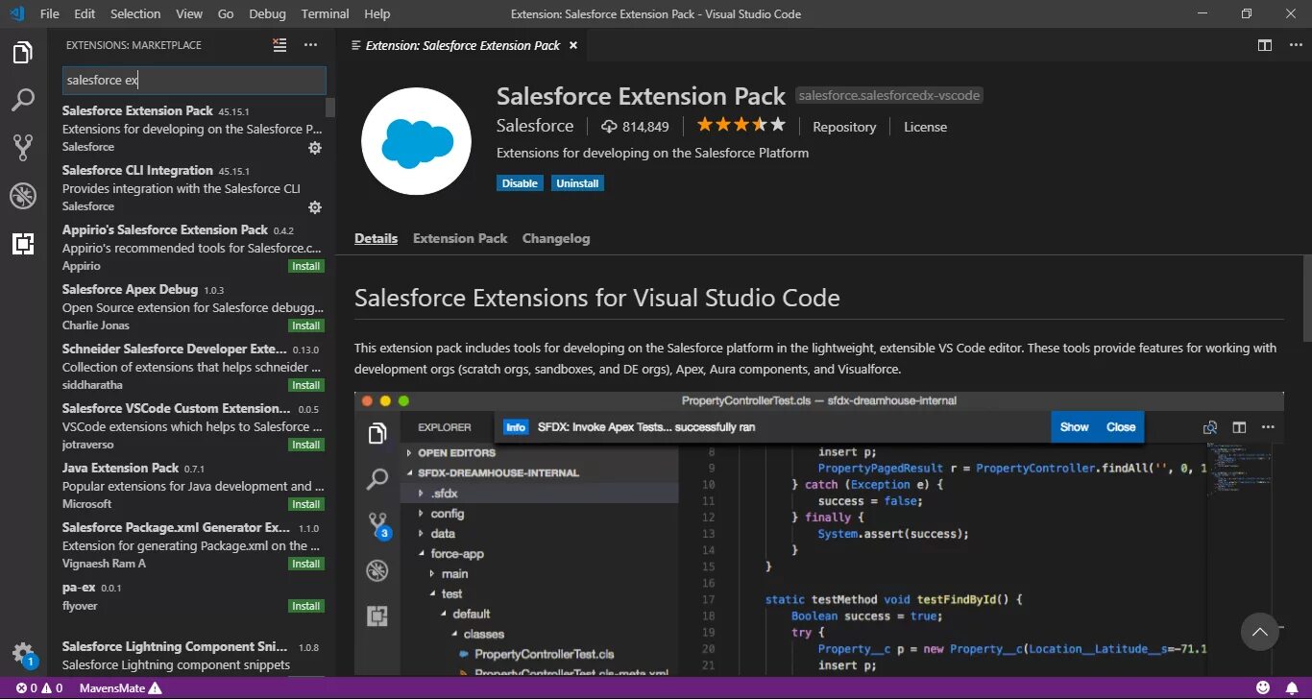Open the Debug menu

pyautogui.click(x=267, y=13)
